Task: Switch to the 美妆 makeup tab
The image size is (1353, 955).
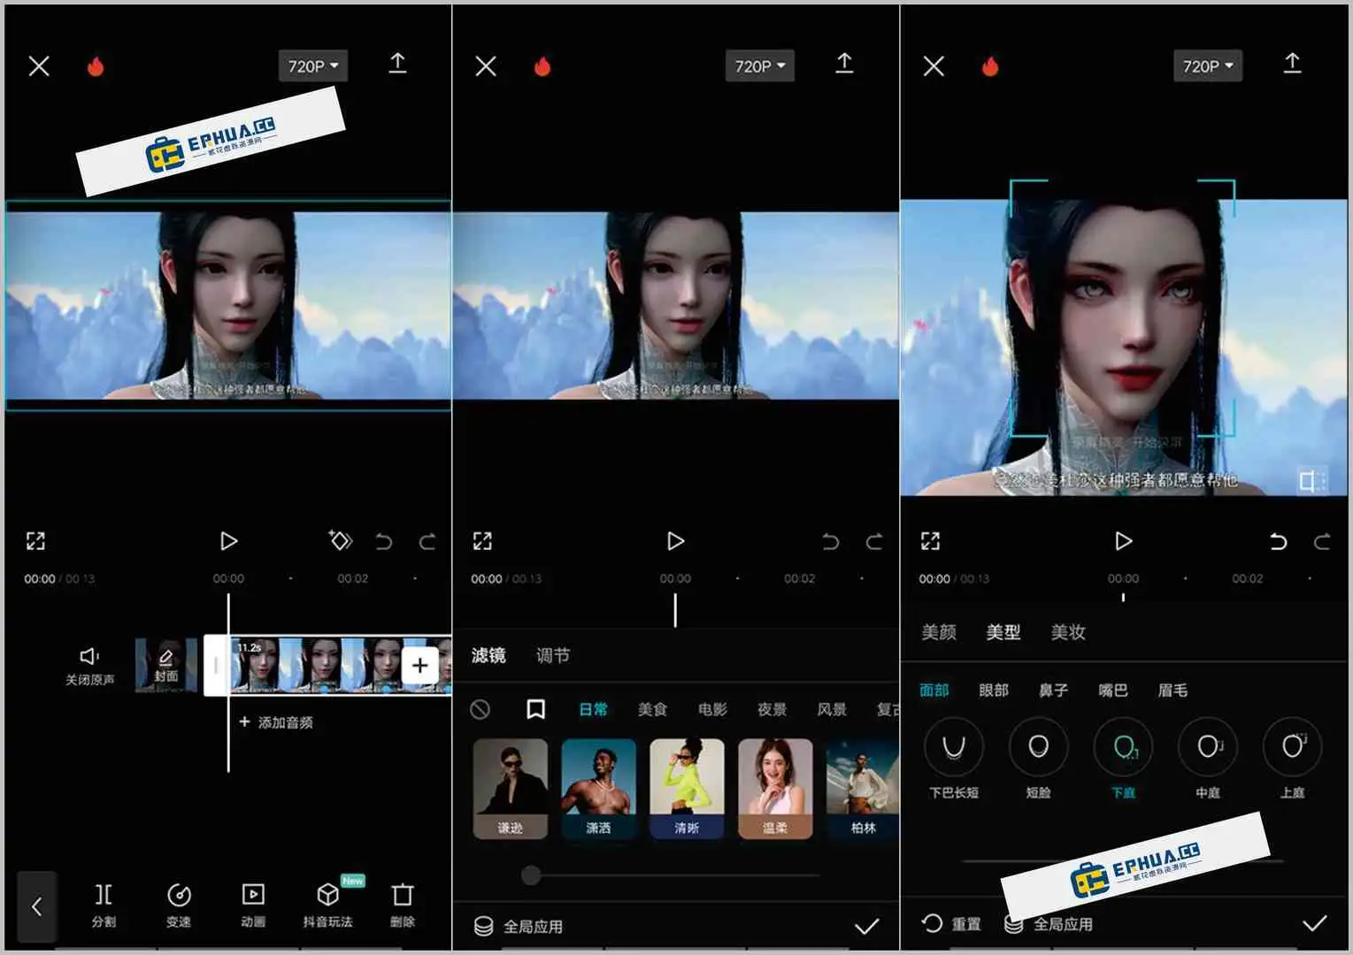Action: pos(1068,632)
